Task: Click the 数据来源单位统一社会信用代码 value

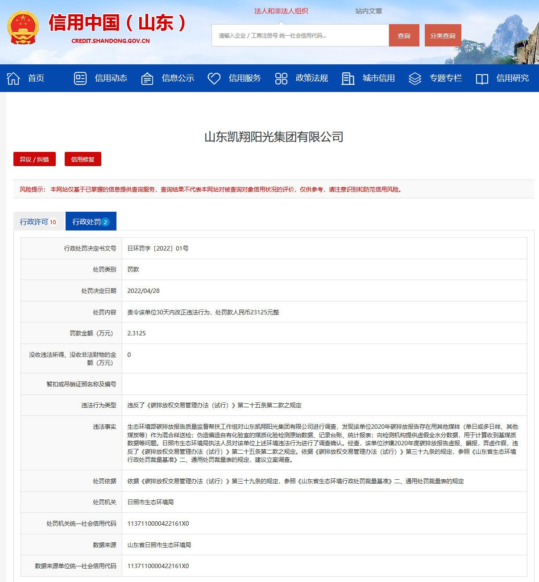Action: 158,566
